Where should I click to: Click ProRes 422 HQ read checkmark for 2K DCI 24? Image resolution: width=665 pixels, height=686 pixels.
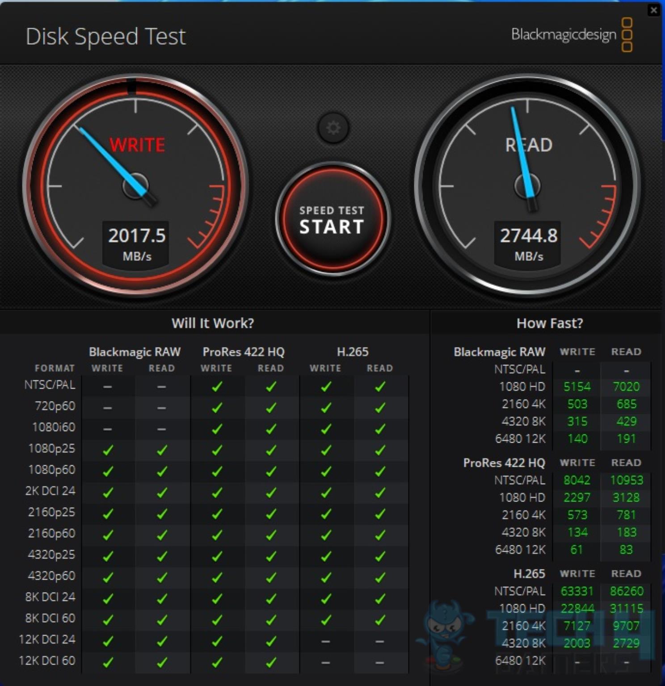271,493
